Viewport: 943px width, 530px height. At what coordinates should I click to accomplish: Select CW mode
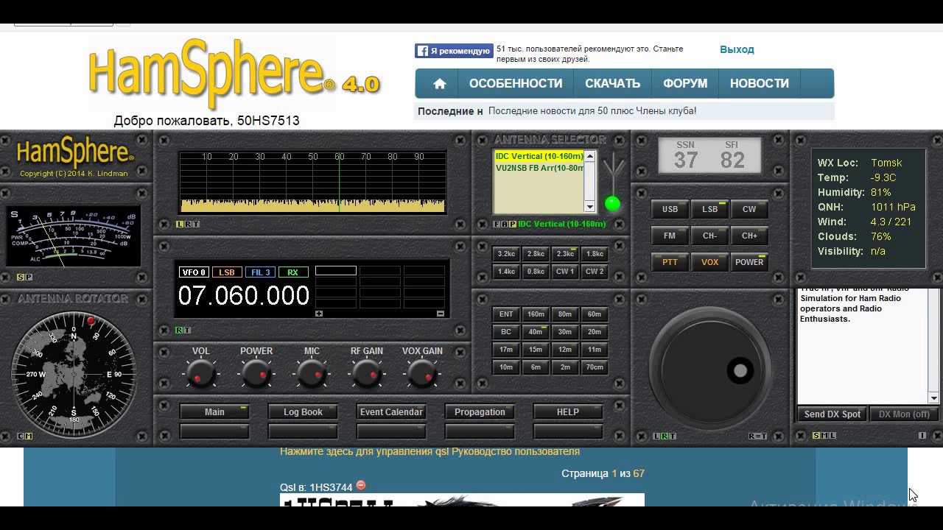pos(749,209)
